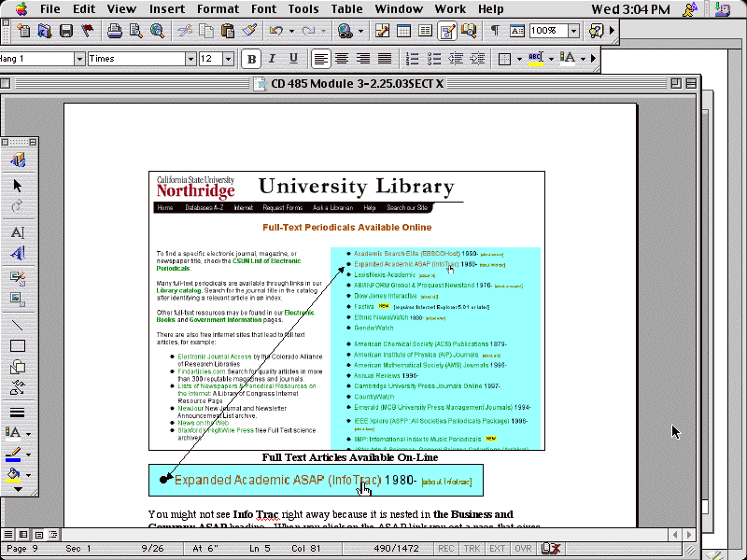Open the 100% zoom dropdown

coord(573,32)
